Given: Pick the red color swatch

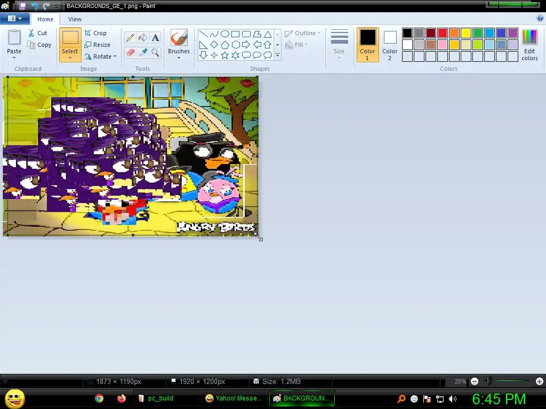Looking at the screenshot, I should point(443,33).
